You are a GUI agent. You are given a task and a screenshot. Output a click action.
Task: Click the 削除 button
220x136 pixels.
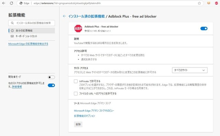78,124
